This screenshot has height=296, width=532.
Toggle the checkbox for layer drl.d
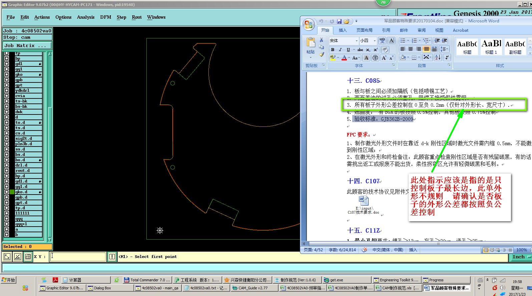pyautogui.click(x=6, y=165)
